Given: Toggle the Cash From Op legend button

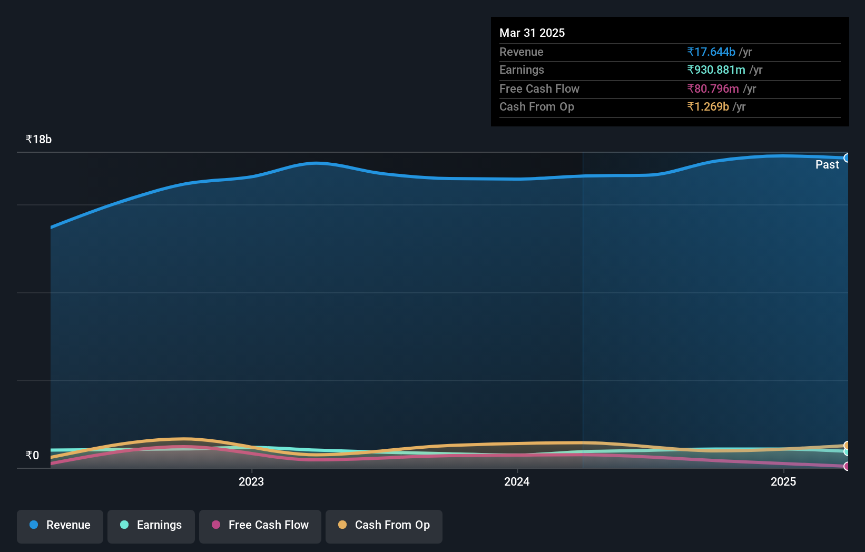Looking at the screenshot, I should click(x=384, y=526).
